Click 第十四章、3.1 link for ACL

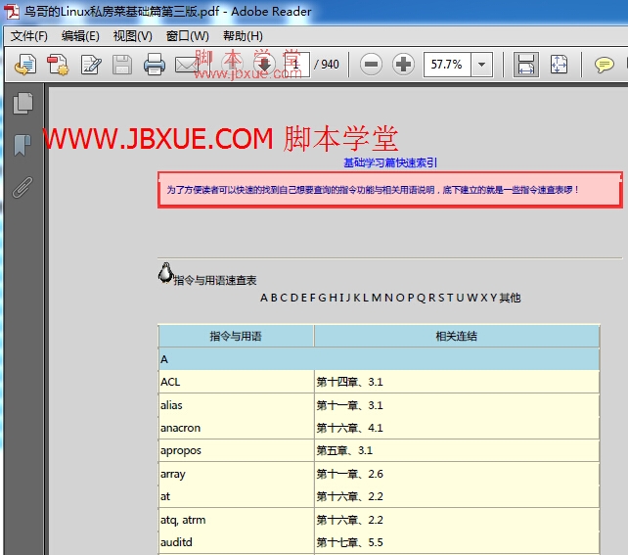(349, 382)
